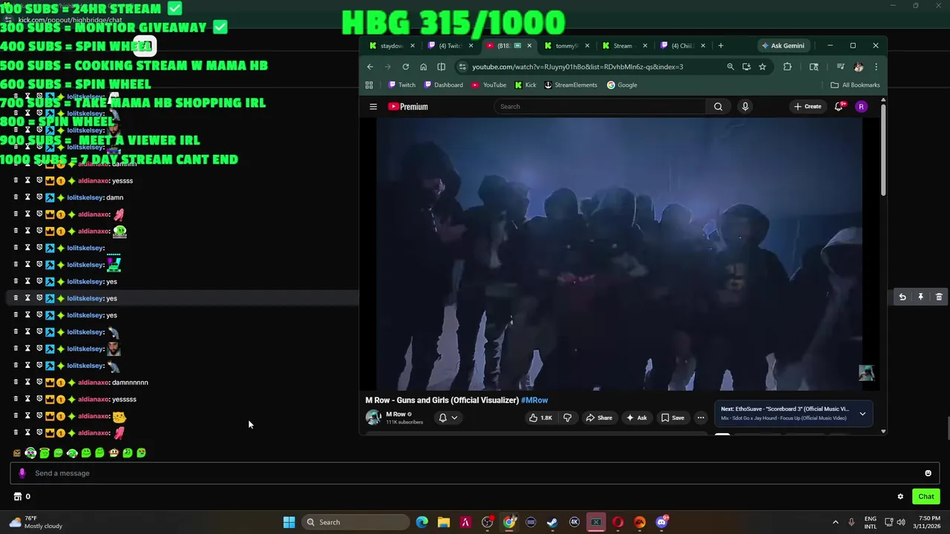The width and height of the screenshot is (950, 534).
Task: Switch to the (4) Chill Twitch tab
Action: pos(682,46)
